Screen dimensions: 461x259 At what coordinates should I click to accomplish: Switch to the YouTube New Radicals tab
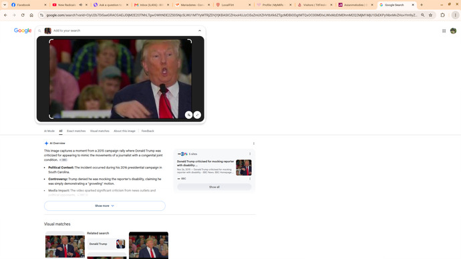pyautogui.click(x=67, y=5)
